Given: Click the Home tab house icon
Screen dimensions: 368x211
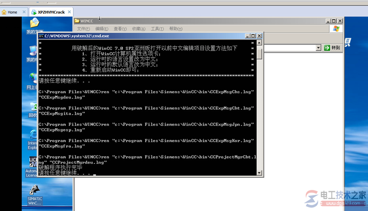Looking at the screenshot, I should (4, 12).
